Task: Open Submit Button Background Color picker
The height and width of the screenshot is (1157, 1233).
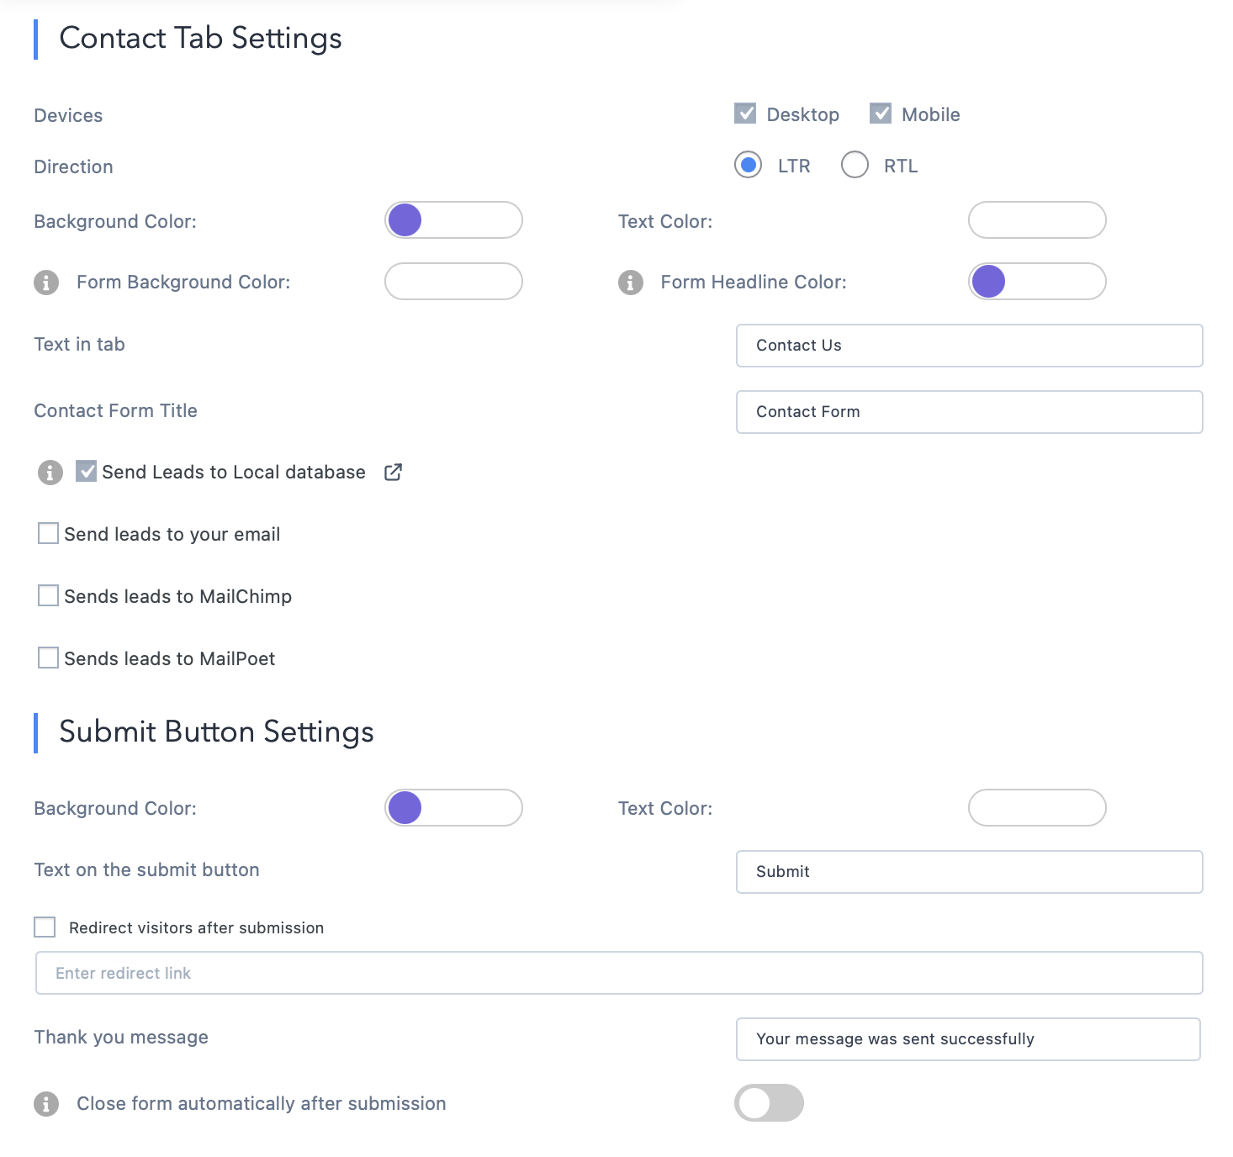Action: tap(453, 808)
